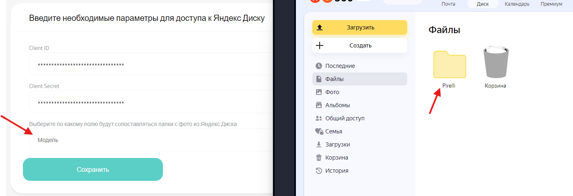Click the file icon next to Файлы
The height and width of the screenshot is (196, 573).
[x=319, y=79]
